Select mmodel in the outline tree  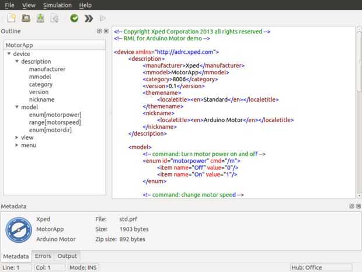pyautogui.click(x=40, y=77)
